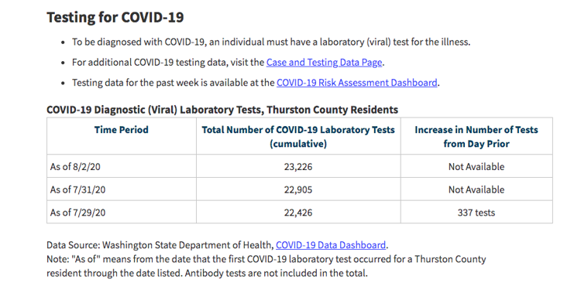Select the As of 7/31/20 row label
This screenshot has height=293, width=581.
point(77,189)
